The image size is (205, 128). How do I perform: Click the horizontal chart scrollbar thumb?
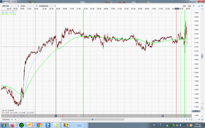click(92, 119)
